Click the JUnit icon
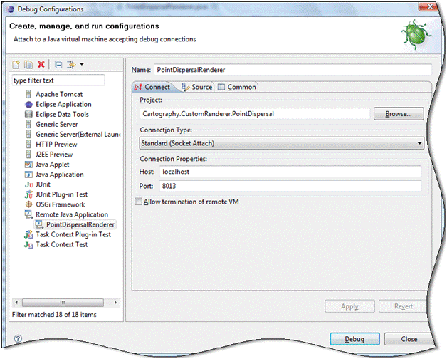Screen dimensions: 447x359 tap(28, 184)
